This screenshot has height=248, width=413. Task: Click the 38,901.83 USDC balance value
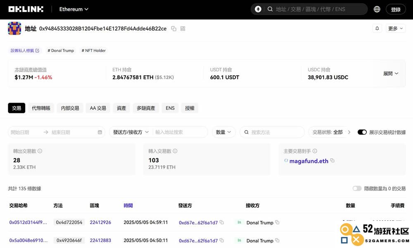click(x=328, y=77)
